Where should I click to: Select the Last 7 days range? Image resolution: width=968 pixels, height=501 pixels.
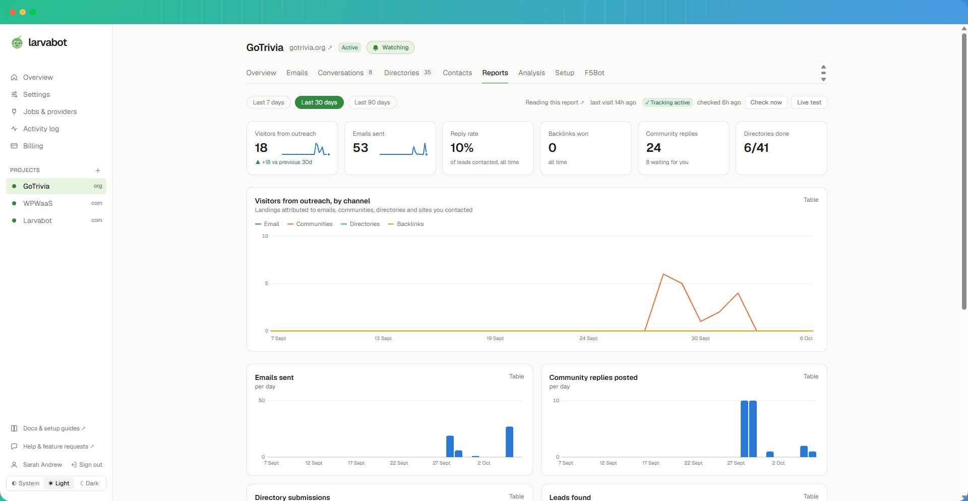[x=268, y=102]
